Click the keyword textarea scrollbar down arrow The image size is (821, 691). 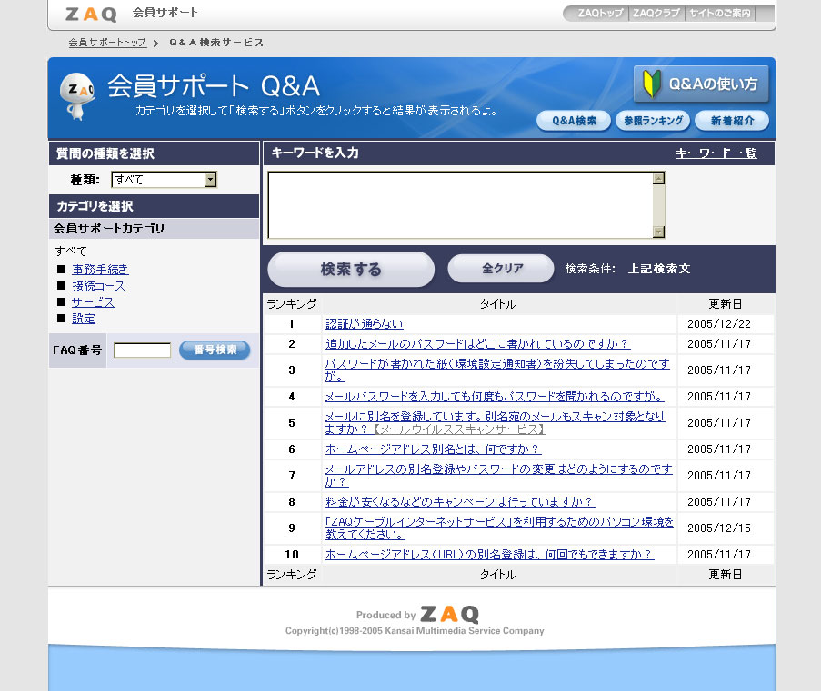tap(659, 232)
